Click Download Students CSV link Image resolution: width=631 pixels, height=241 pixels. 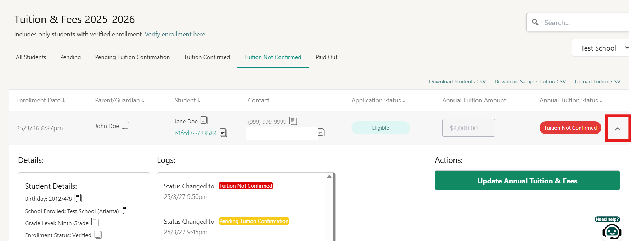[457, 82]
